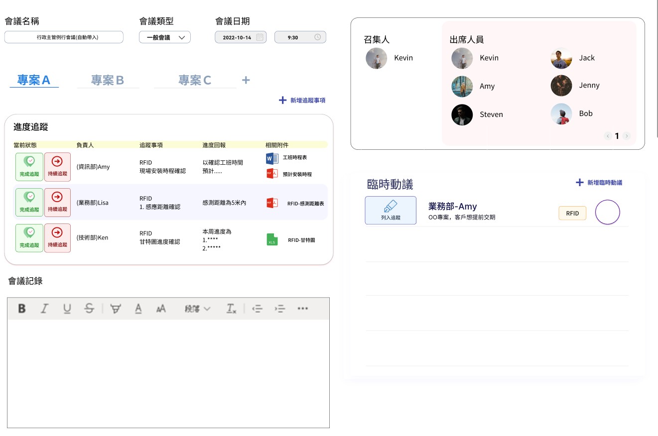Click the RFID tag on Amy's motion
The image size is (658, 436).
(572, 213)
